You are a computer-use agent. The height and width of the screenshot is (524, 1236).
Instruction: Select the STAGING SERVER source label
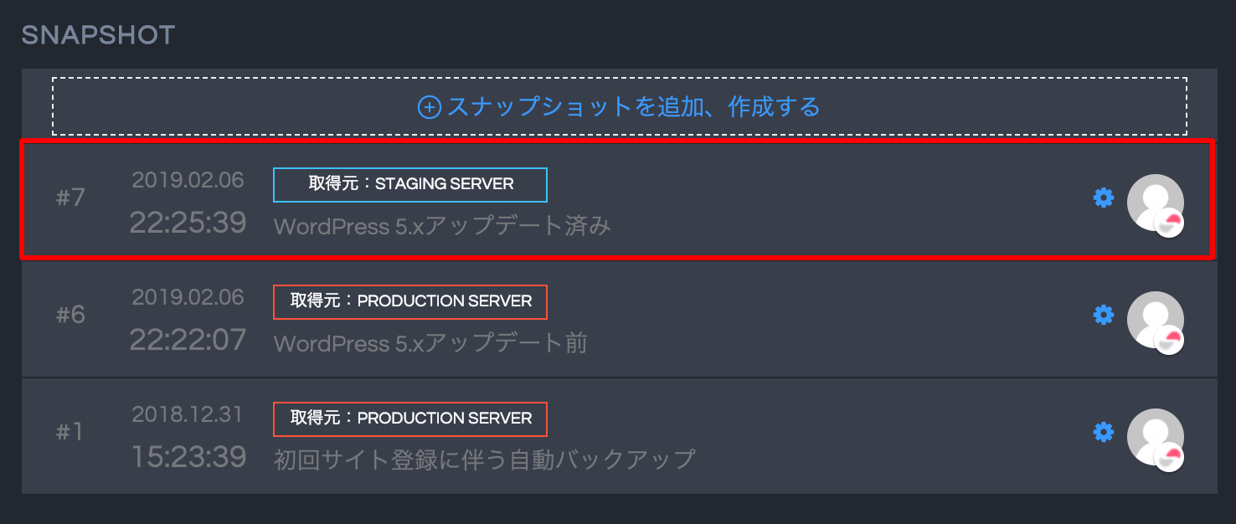pos(410,184)
